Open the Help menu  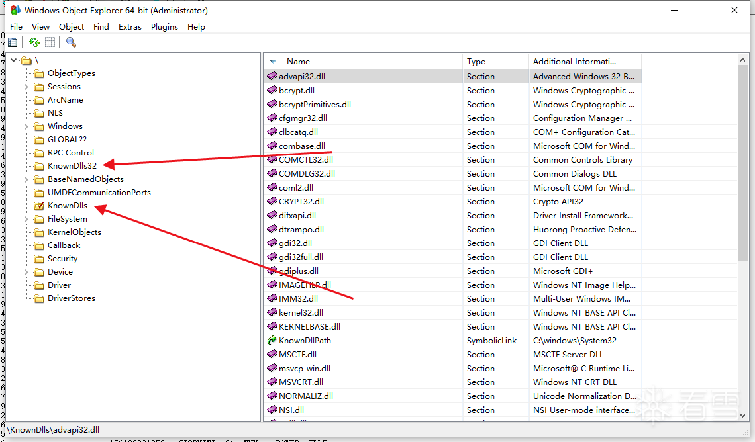coord(196,27)
